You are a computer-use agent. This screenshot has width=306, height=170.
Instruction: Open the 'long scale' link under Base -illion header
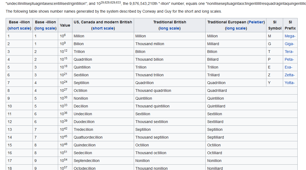[x=45, y=28]
